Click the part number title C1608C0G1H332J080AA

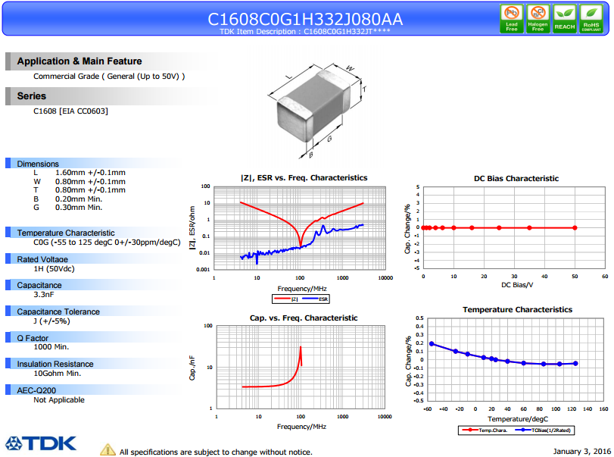(304, 19)
